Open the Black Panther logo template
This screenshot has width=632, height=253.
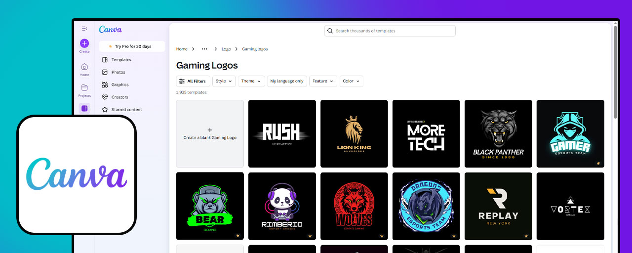(x=498, y=134)
